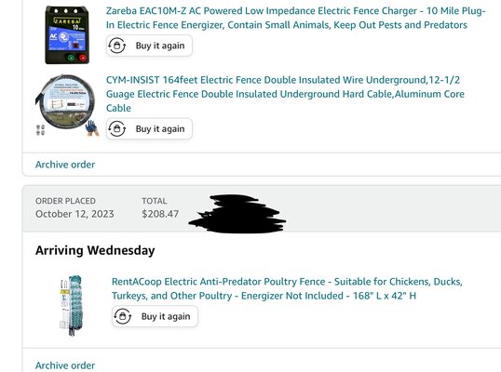Buy the RentACoop poultry fence again
Viewport: 501px width, 372px height.
tap(155, 316)
